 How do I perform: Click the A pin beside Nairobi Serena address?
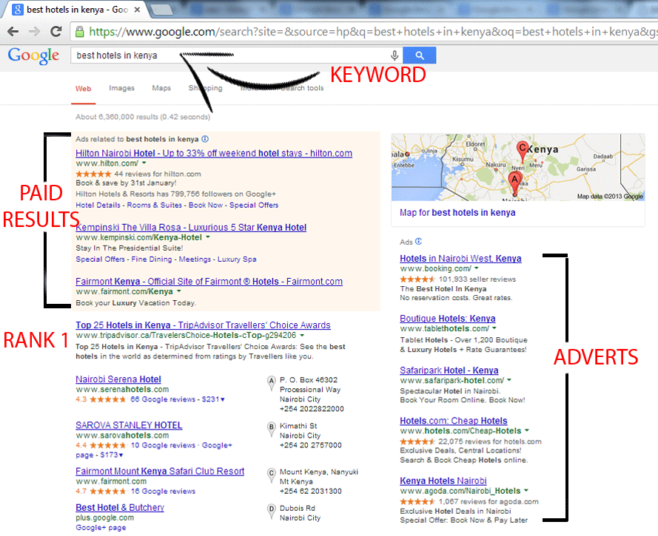click(272, 383)
